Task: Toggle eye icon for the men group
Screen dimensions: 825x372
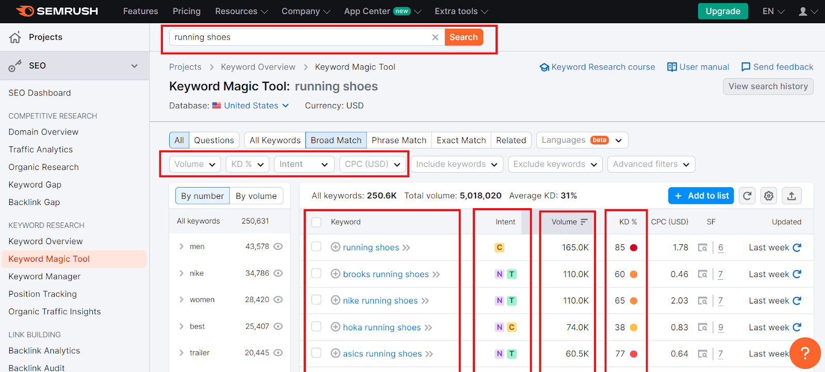Action: point(278,247)
